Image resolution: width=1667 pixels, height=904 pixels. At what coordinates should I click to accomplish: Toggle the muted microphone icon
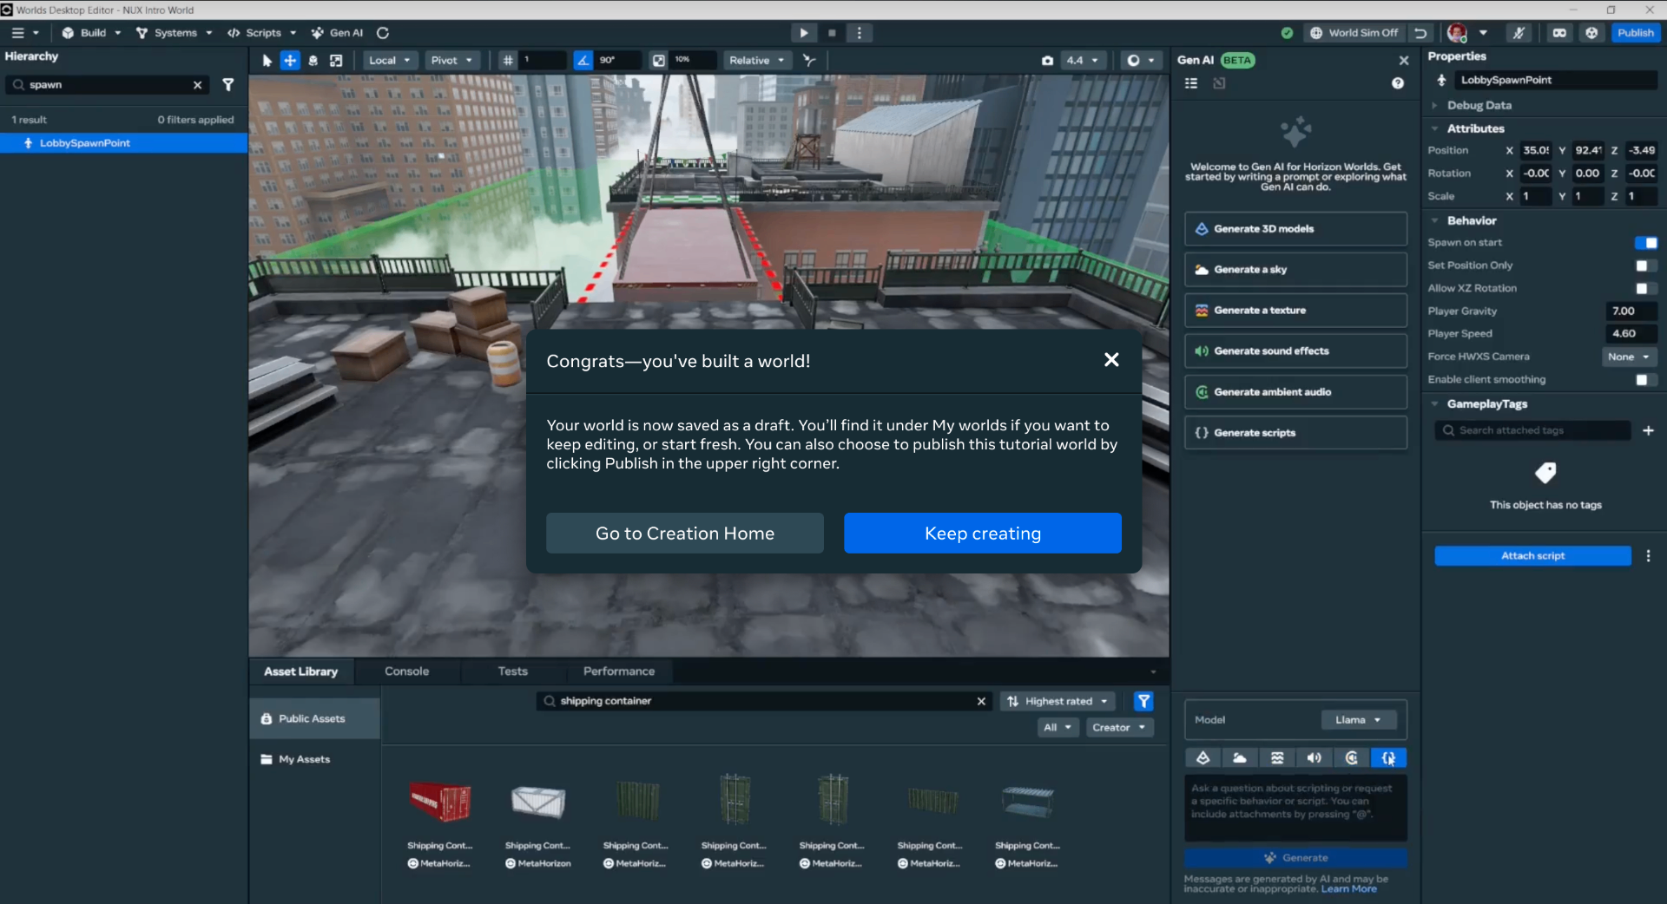pyautogui.click(x=1519, y=33)
